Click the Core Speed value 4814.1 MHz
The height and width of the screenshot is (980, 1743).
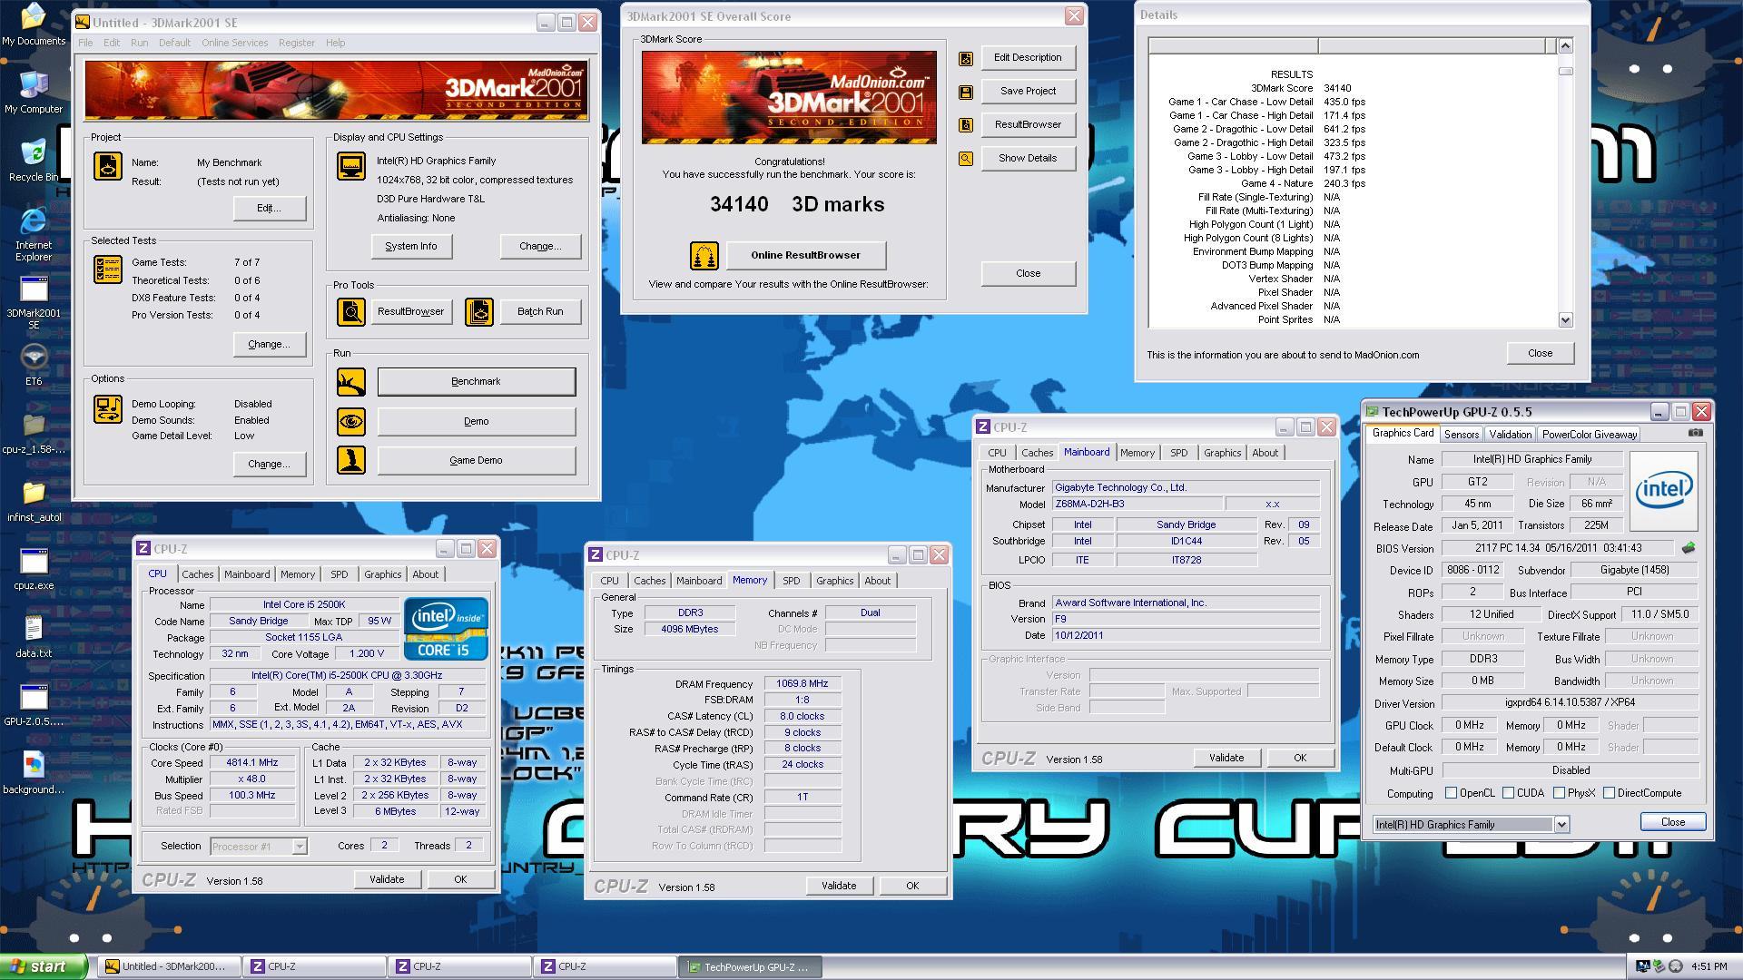point(251,763)
